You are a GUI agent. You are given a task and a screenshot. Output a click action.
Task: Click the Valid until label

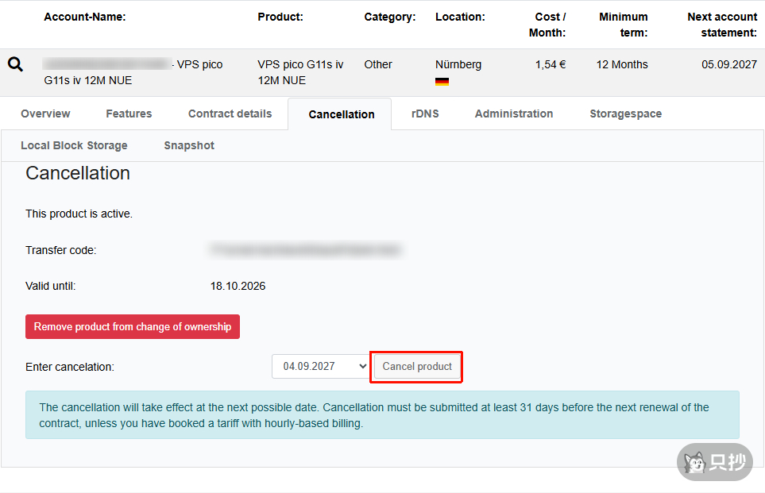[51, 287]
